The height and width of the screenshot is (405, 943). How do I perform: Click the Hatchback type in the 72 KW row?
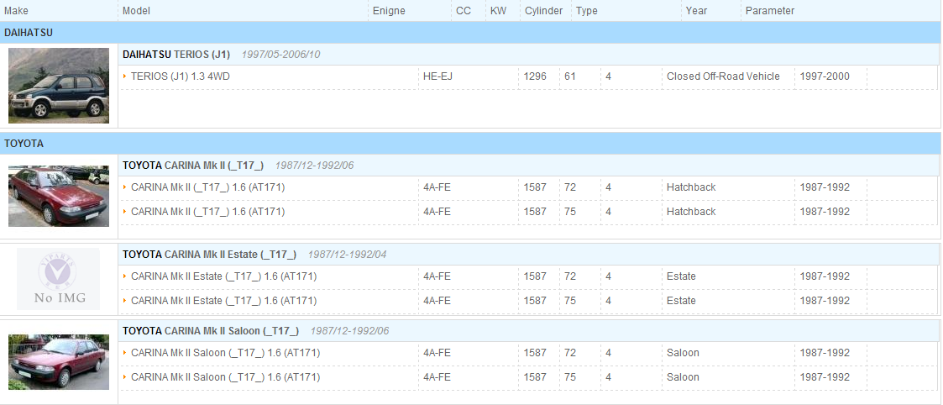[x=691, y=187]
